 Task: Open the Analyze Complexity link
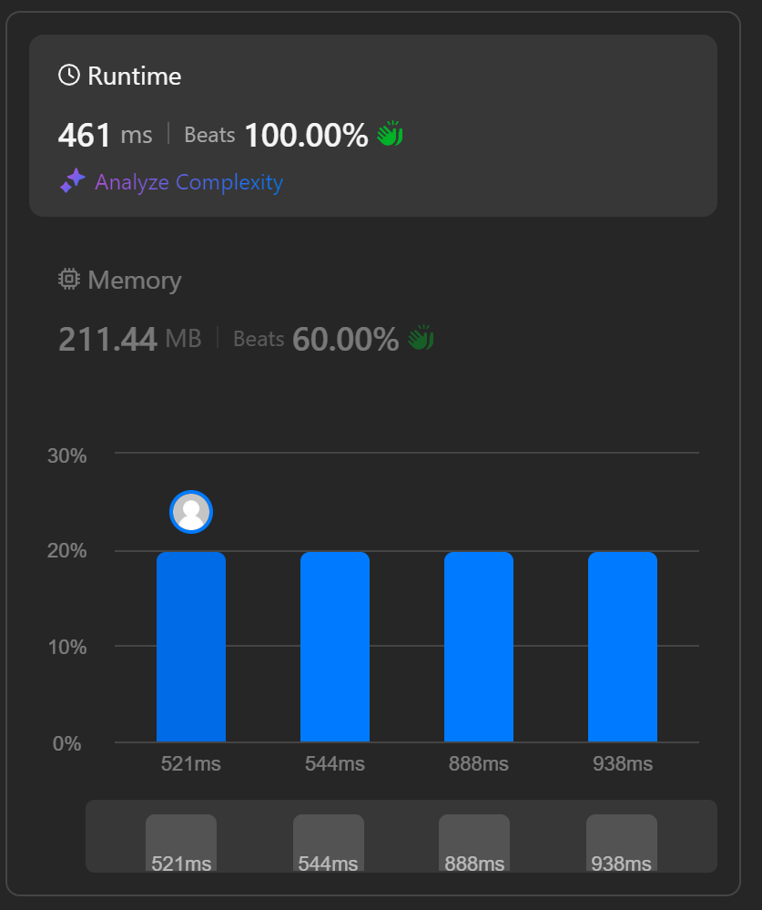188,182
